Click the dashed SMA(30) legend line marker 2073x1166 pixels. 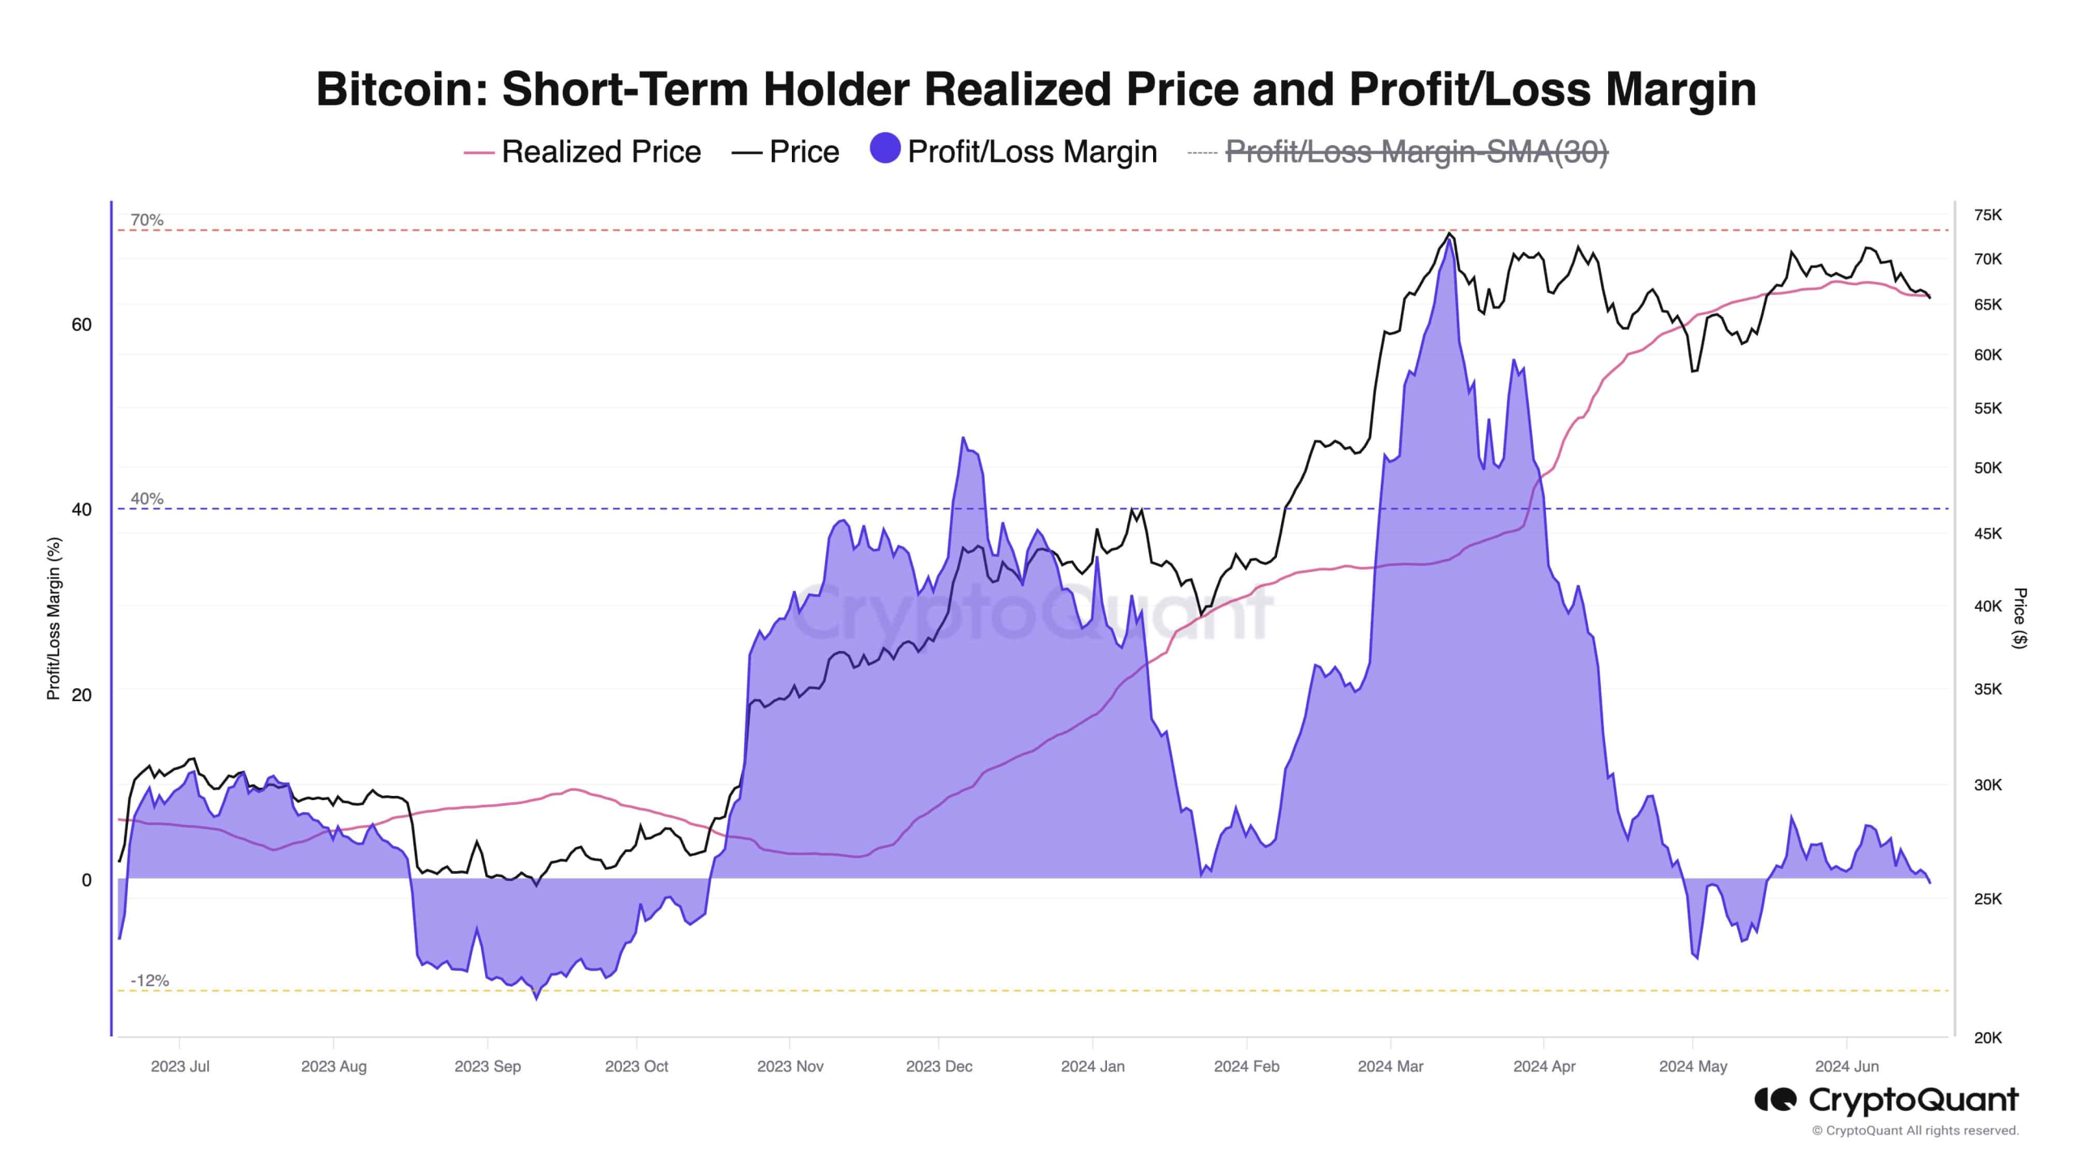(1202, 152)
